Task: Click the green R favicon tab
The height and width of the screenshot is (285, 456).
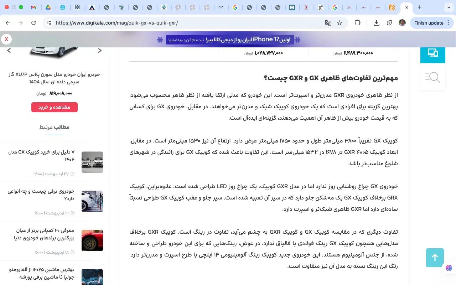Action: (292, 7)
